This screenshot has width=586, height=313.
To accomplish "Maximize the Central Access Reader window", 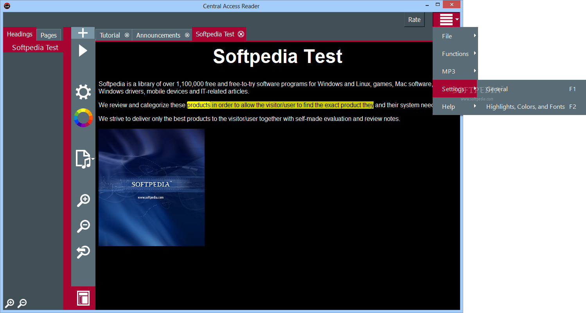I will pos(438,5).
